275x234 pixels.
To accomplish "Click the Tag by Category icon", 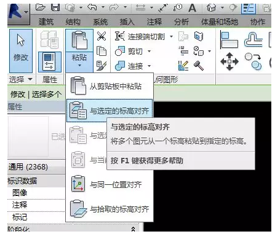I will [x=178, y=8].
